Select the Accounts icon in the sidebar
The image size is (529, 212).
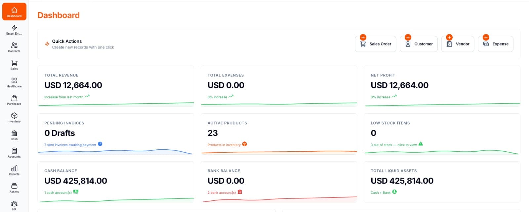coord(14,151)
